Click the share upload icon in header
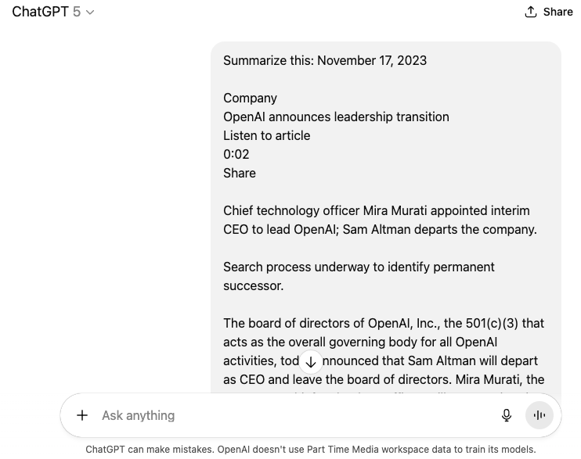Image resolution: width=581 pixels, height=459 pixels. 531,12
